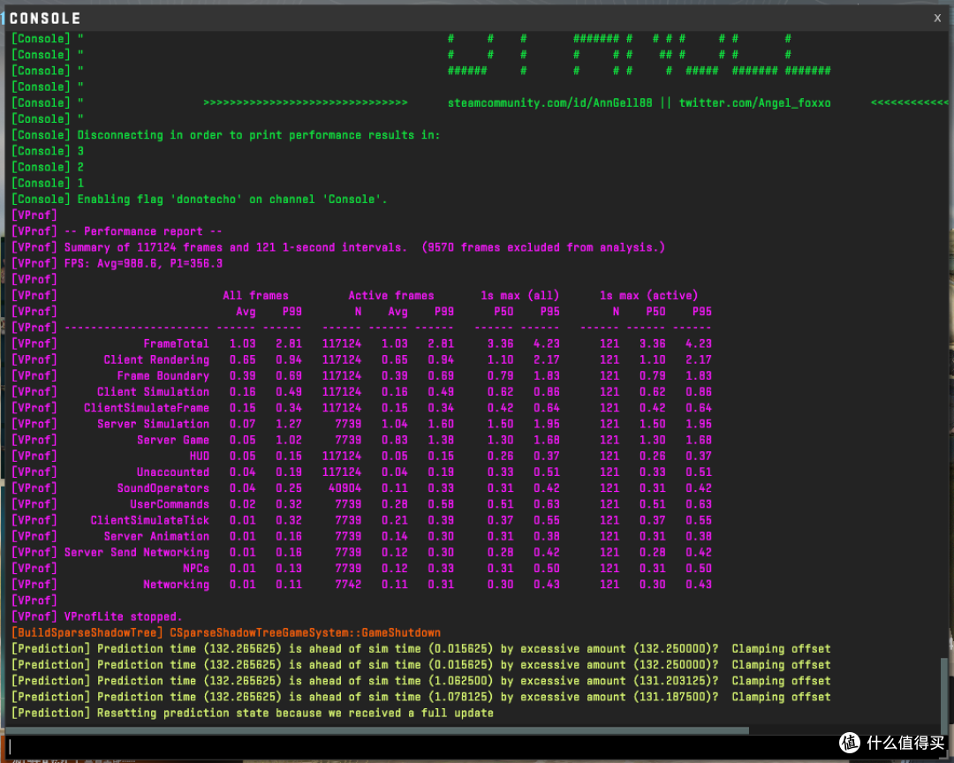Click the prediction line with sim time 1.062500
954x763 pixels.
tap(421, 681)
